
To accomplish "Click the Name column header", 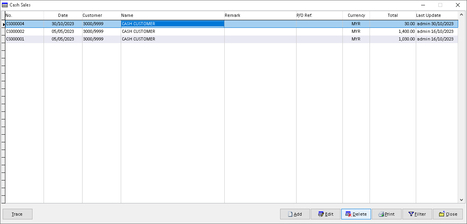I will click(x=173, y=15).
